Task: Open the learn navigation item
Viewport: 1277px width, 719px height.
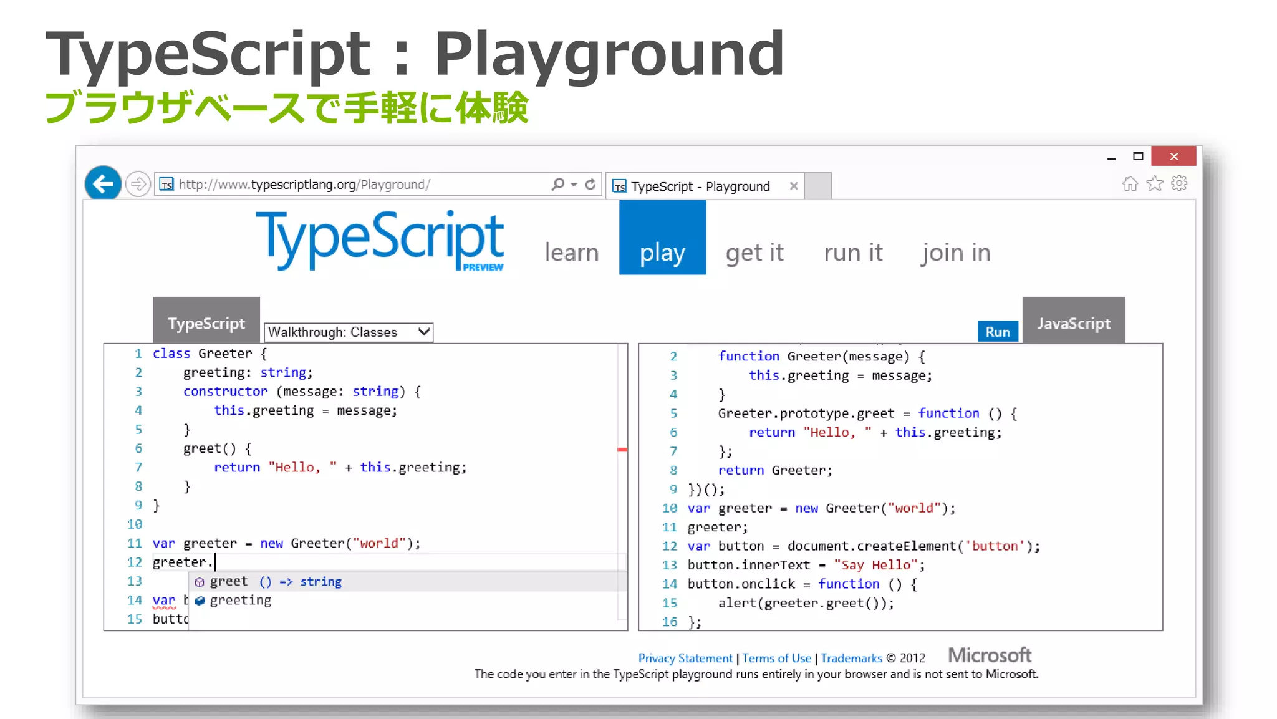Action: click(x=572, y=253)
